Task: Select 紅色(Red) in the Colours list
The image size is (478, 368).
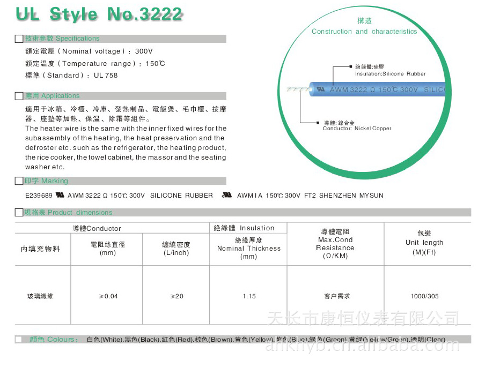Action: (177, 340)
